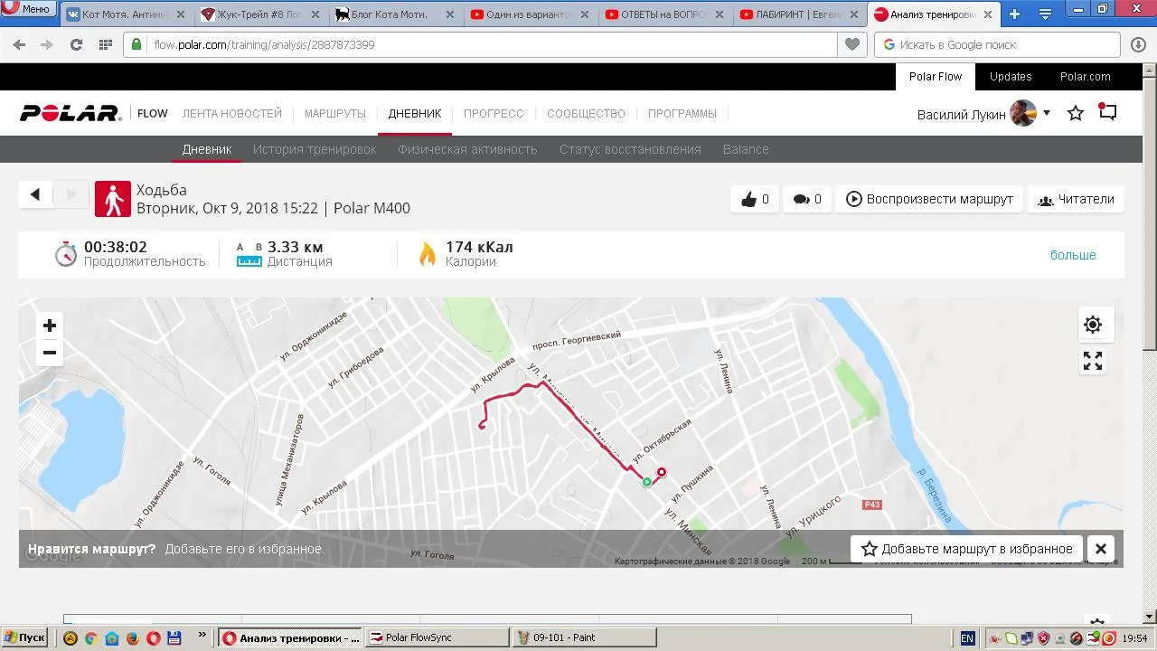Click 'Воспроизвести маршрут' button
Viewport: 1157px width, 651px height.
[x=929, y=199]
